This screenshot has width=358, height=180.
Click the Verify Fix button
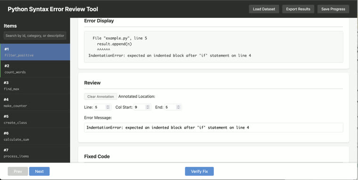(x=199, y=172)
